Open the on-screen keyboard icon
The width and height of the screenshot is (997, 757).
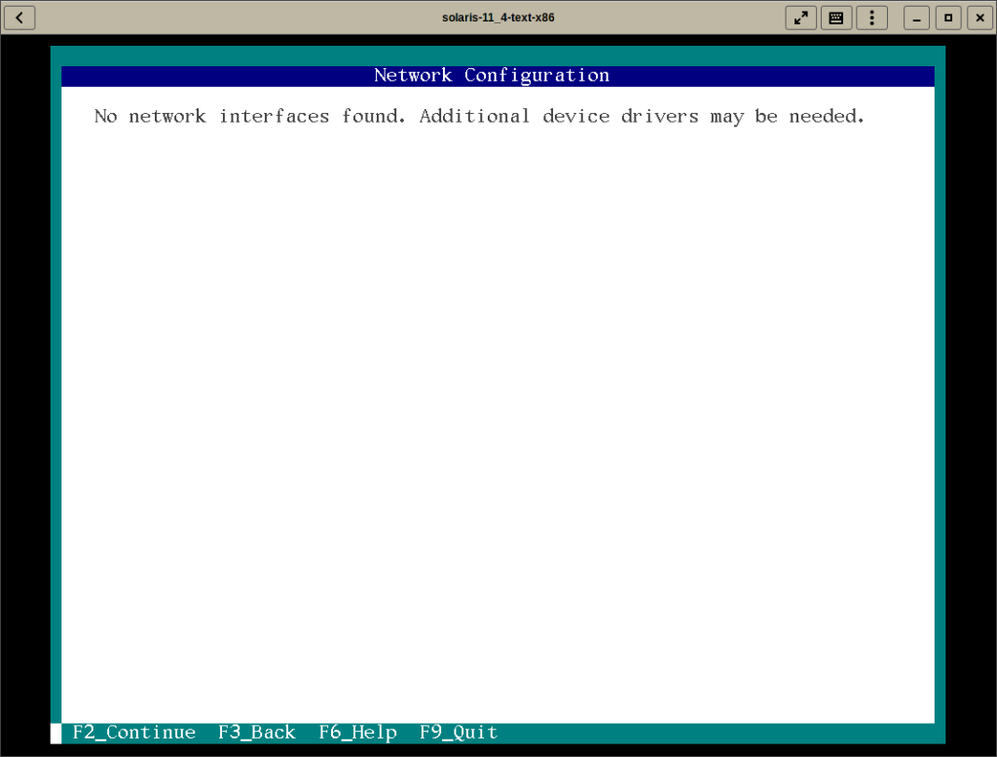836,18
